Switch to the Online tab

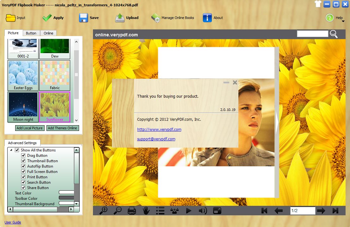(x=48, y=33)
